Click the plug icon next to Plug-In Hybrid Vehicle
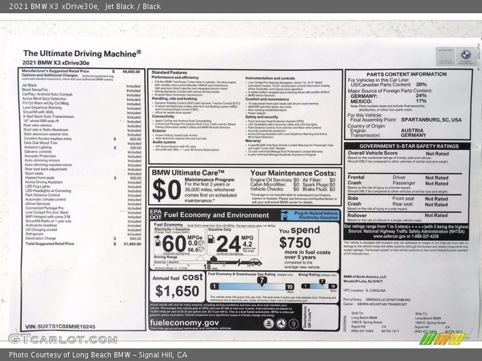The width and height of the screenshot is (482, 361). click(x=284, y=215)
